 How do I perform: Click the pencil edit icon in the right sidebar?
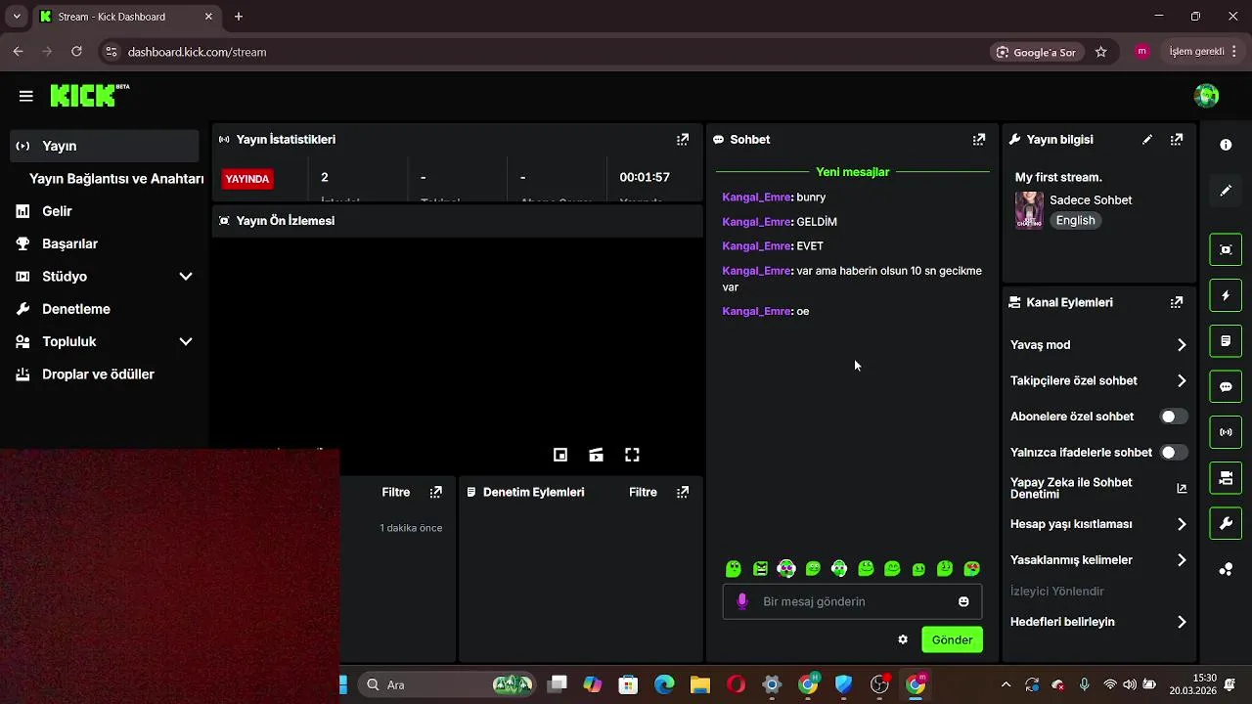[1226, 191]
